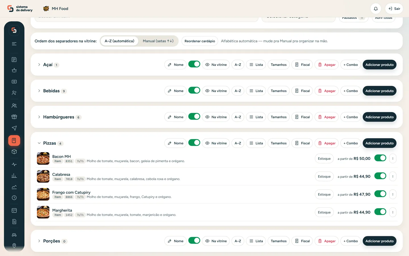This screenshot has width=409, height=256.
Task: Click Estoque for Calabresa pizza
Action: [324, 176]
